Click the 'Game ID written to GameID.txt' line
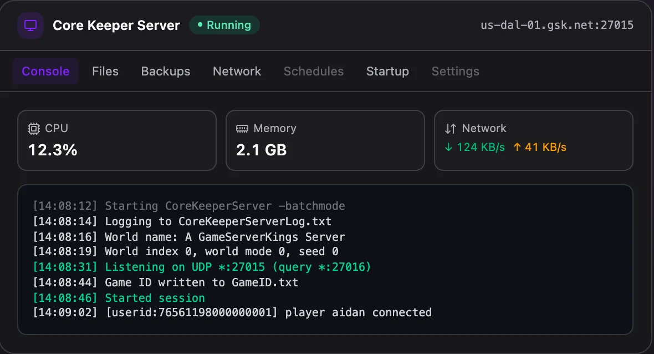654x354 pixels. click(166, 282)
